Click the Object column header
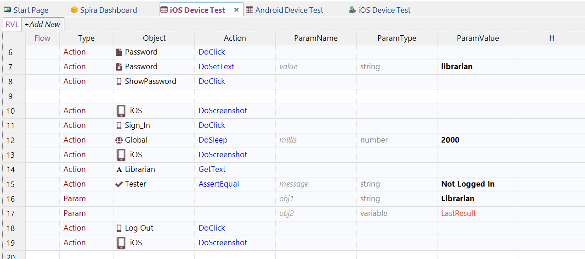Image resolution: width=585 pixels, height=259 pixels. (154, 38)
